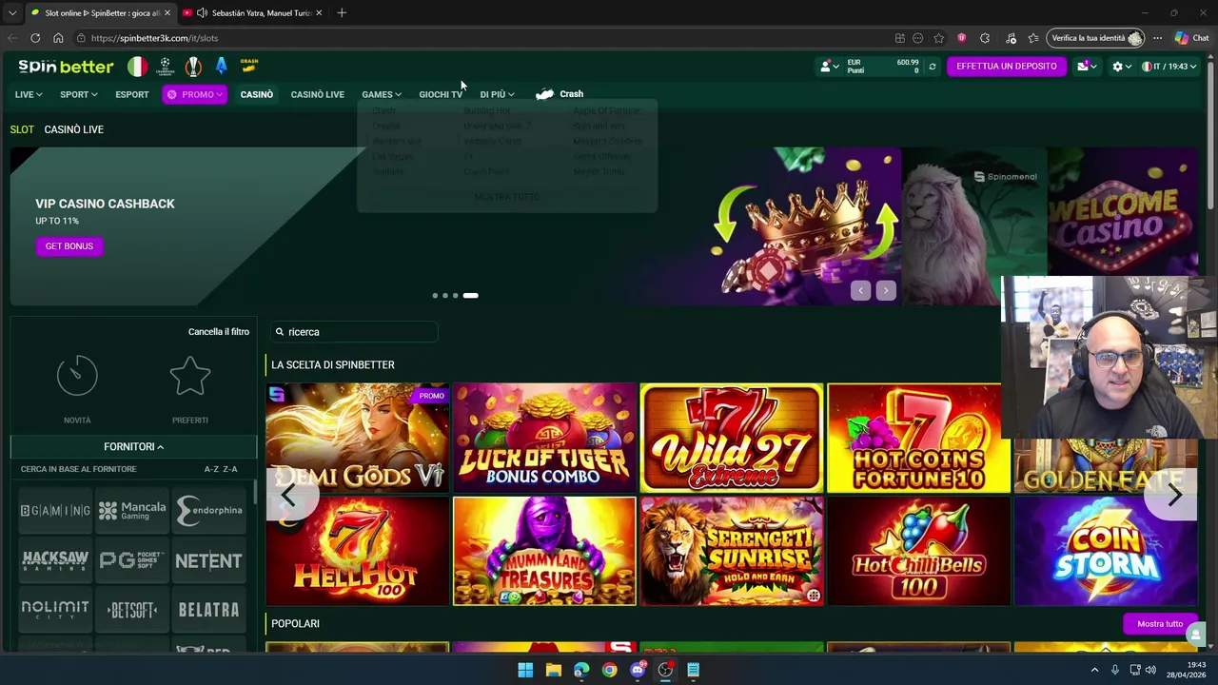Expand the LIVE menu

click(x=29, y=95)
